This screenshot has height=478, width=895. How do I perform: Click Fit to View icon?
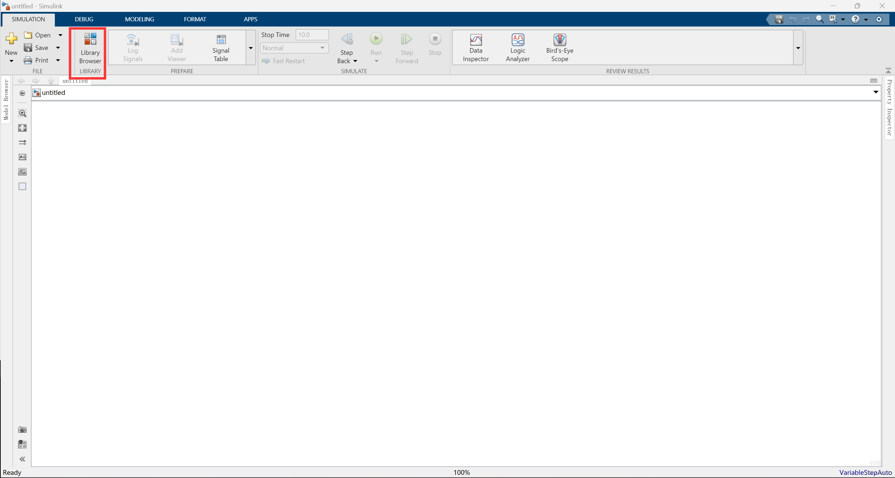point(22,128)
